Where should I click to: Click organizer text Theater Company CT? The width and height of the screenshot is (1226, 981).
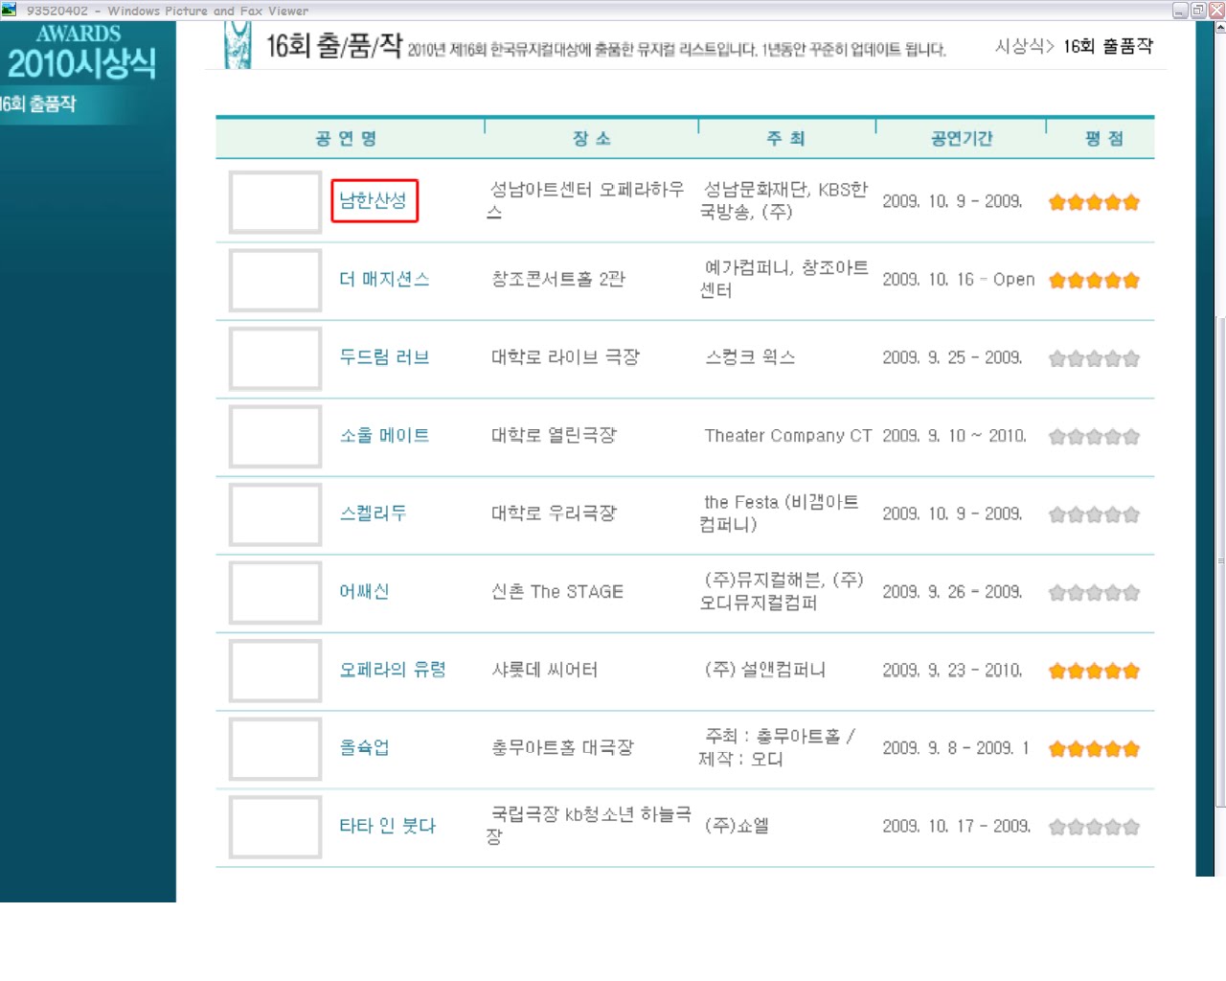[788, 436]
